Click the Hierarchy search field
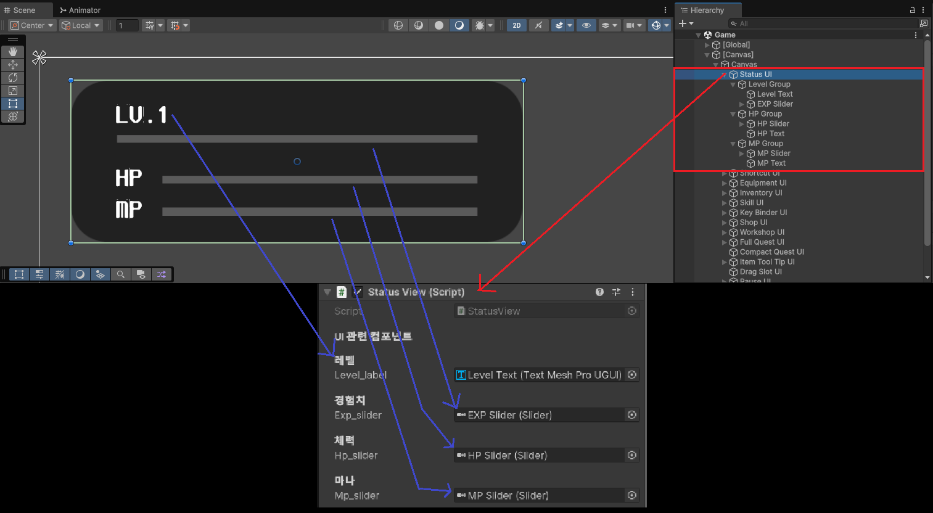 tap(823, 23)
